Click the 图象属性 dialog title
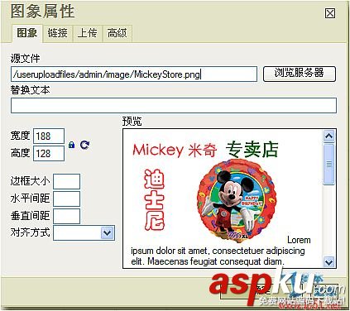This screenshot has width=350, height=311. (43, 12)
